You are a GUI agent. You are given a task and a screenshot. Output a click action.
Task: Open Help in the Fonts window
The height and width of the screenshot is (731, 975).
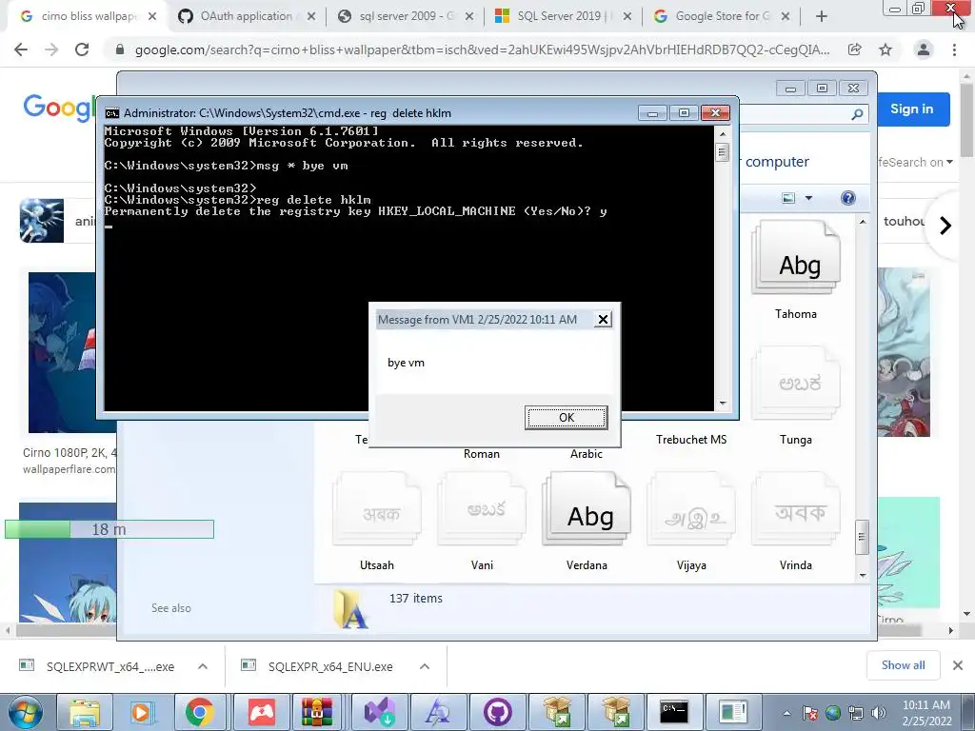coord(847,198)
